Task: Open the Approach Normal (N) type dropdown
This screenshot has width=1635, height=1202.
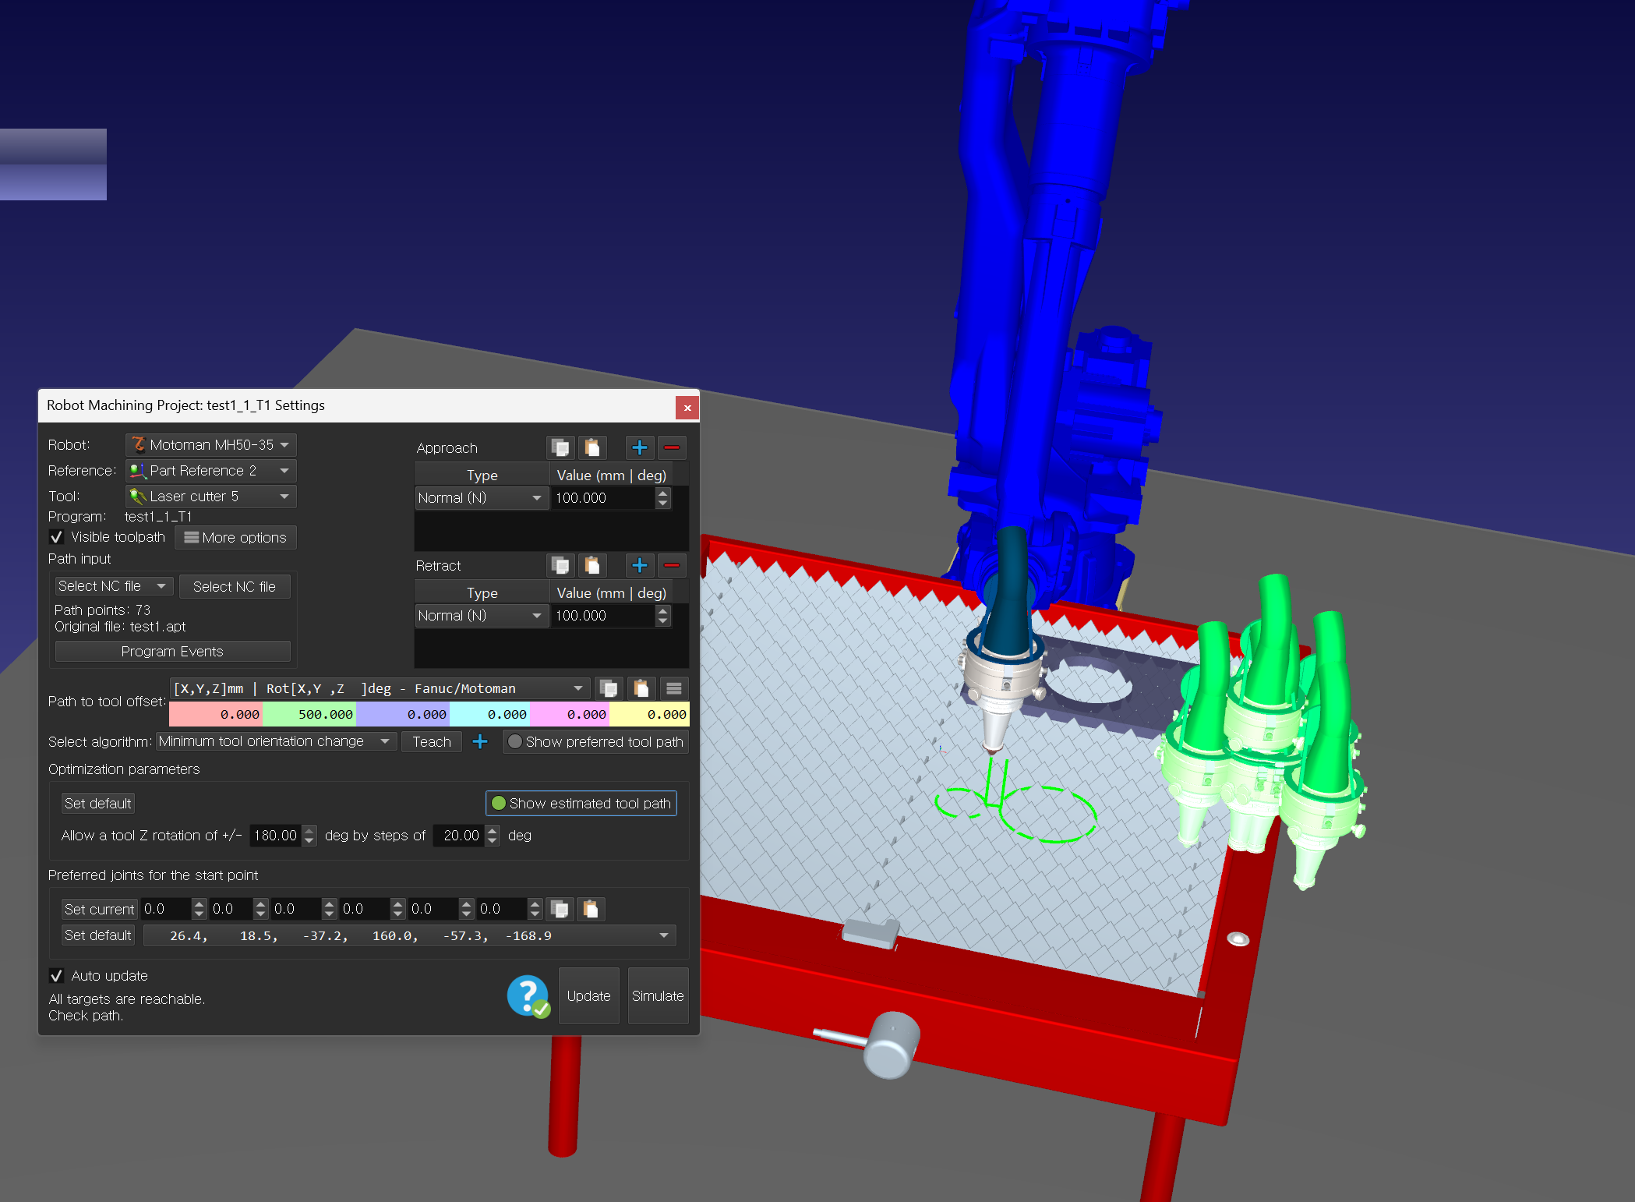Action: click(x=480, y=498)
